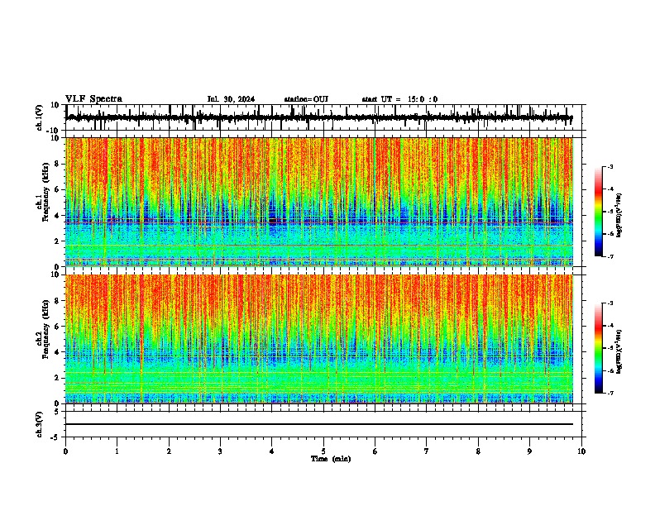Click the time axis tick label "3"
Viewport: 655px width, 506px height.
[220, 451]
